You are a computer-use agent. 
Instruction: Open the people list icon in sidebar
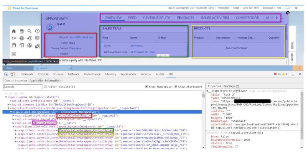click(14, 38)
